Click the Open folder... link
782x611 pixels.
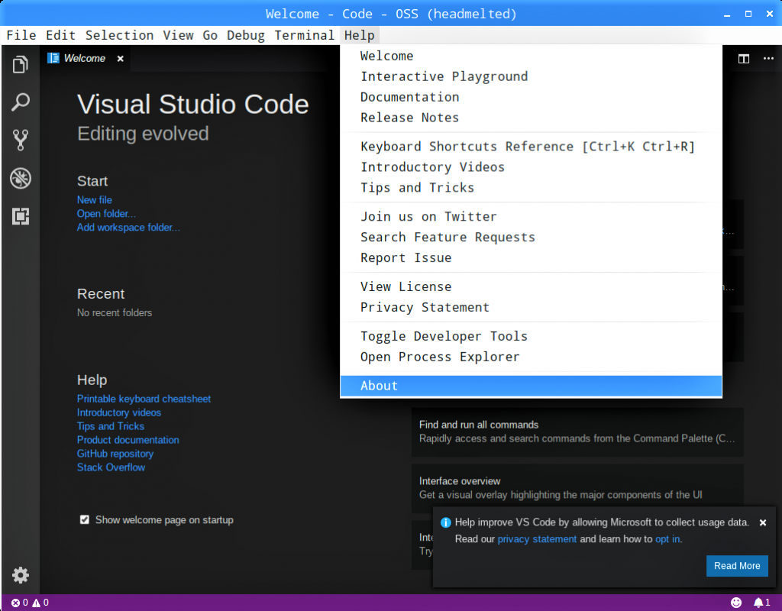pyautogui.click(x=106, y=214)
